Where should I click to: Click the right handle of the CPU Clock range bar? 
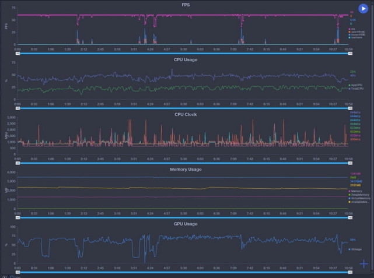click(x=350, y=163)
